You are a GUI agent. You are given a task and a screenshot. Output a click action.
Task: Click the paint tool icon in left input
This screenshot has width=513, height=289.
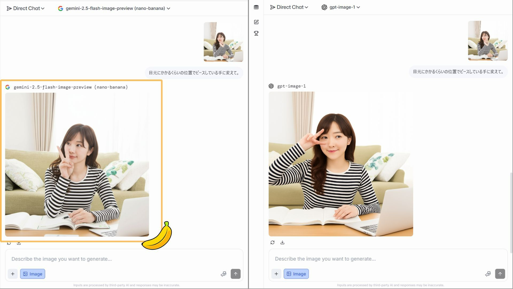coord(224,274)
